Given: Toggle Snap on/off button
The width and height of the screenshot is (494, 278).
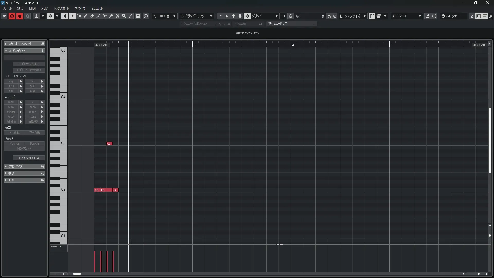Looking at the screenshot, I should click(247, 16).
